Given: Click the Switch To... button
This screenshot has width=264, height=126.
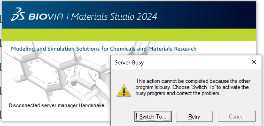Looking at the screenshot, I should [153, 117].
